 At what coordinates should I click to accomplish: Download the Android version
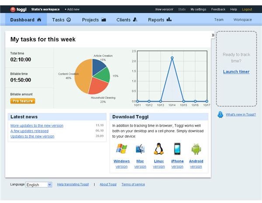pos(196,164)
